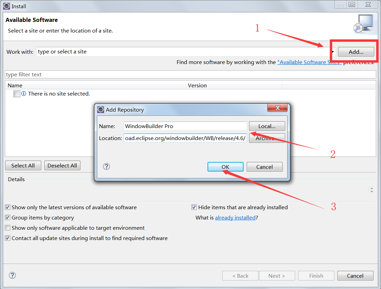Toggle Contact all update sites during install checkbox
381x289 pixels.
8,238
